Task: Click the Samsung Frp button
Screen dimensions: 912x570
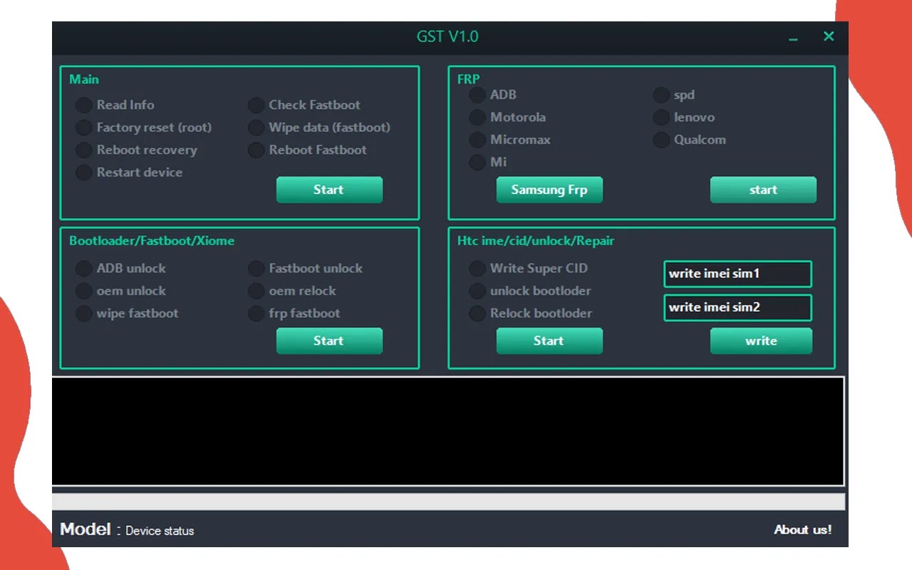Action: click(549, 190)
